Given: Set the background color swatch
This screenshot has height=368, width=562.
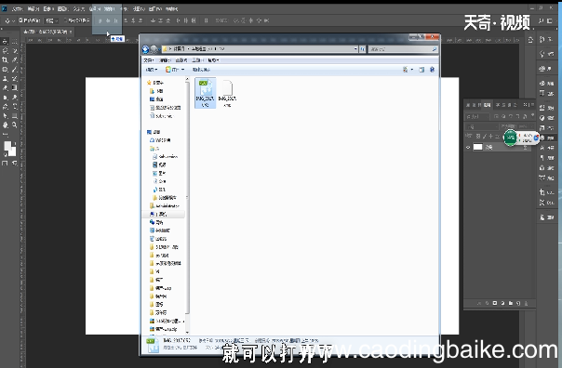Looking at the screenshot, I should [13, 151].
